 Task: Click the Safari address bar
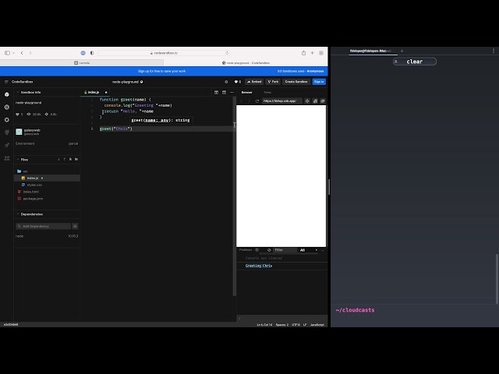click(x=164, y=53)
